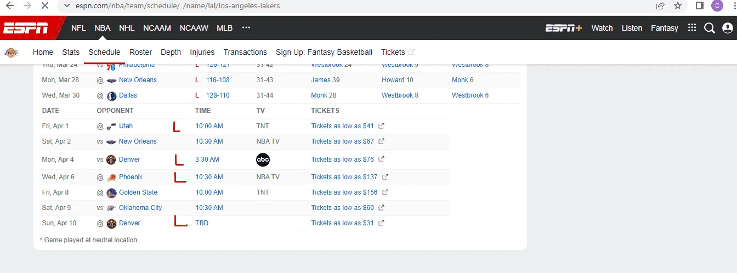Image resolution: width=737 pixels, height=273 pixels.
Task: Open the apps grid icon in ESPN header
Action: coord(692,28)
